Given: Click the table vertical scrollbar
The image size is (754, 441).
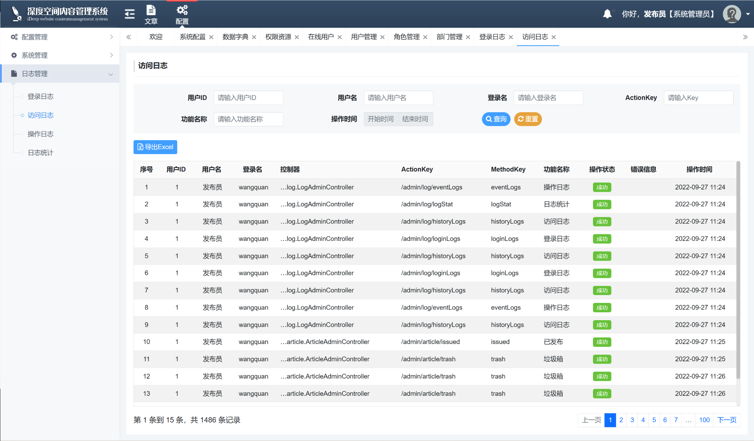Looking at the screenshot, I should [x=738, y=271].
